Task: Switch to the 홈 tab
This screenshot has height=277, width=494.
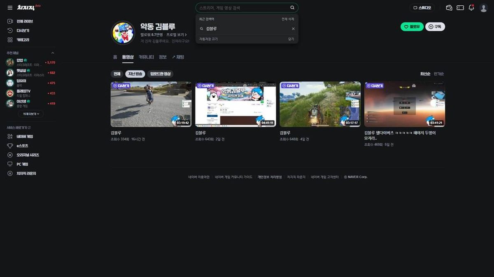Action: 115,57
